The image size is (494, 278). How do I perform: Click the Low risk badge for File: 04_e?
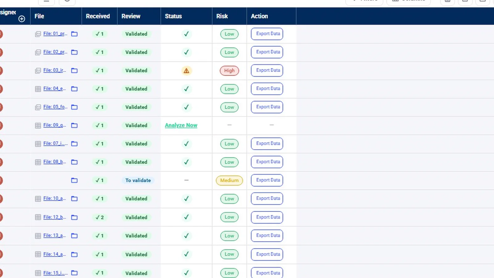(x=229, y=89)
